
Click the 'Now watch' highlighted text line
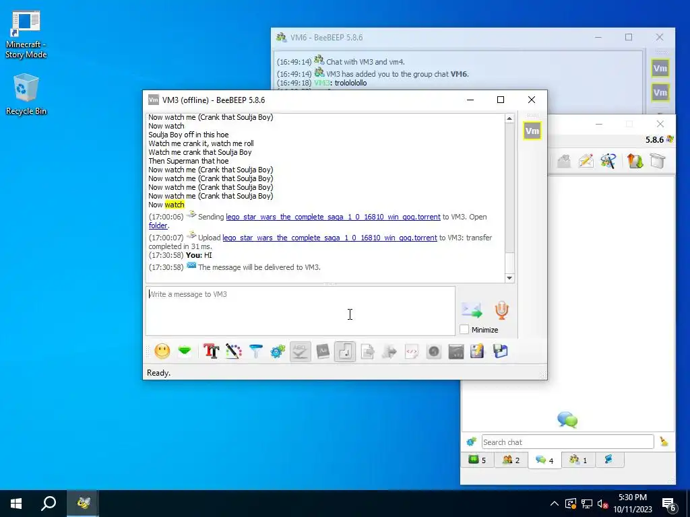(166, 205)
